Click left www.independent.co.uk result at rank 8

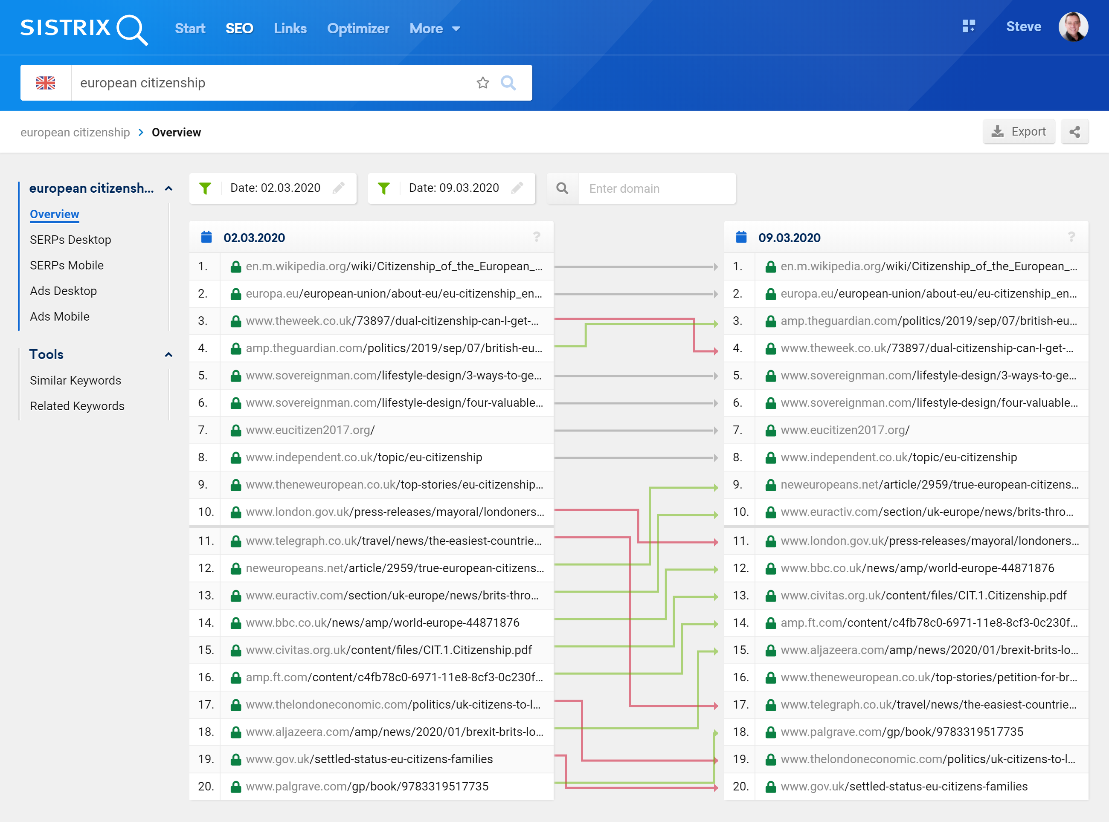pos(364,457)
